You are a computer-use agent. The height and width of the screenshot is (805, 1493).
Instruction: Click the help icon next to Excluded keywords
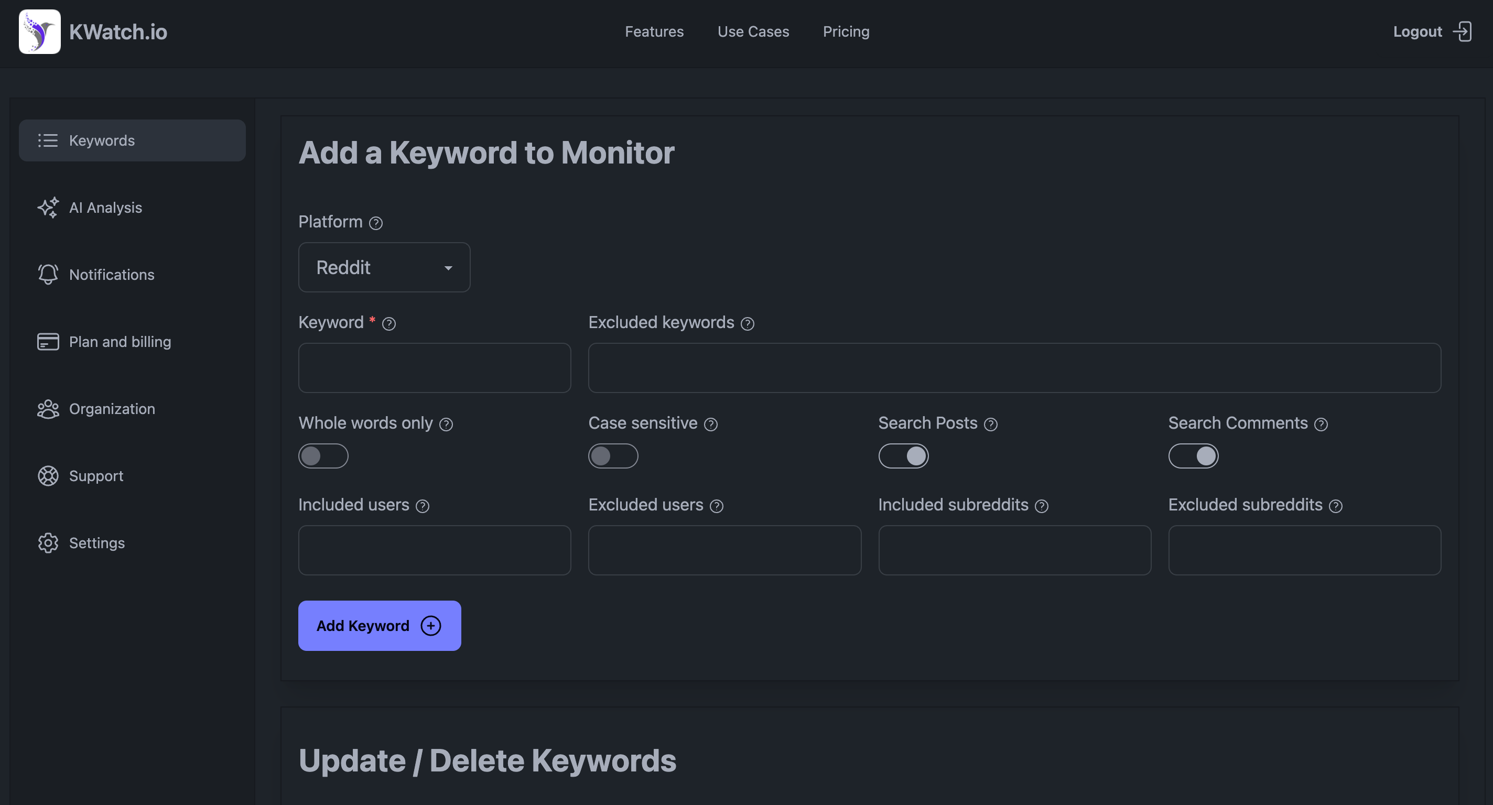(748, 323)
